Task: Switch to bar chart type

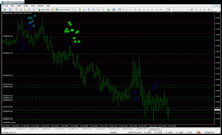Action: 76,10
